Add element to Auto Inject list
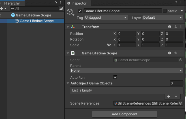Image resolution: width=186 pixels, height=119 pixels. pos(169,97)
